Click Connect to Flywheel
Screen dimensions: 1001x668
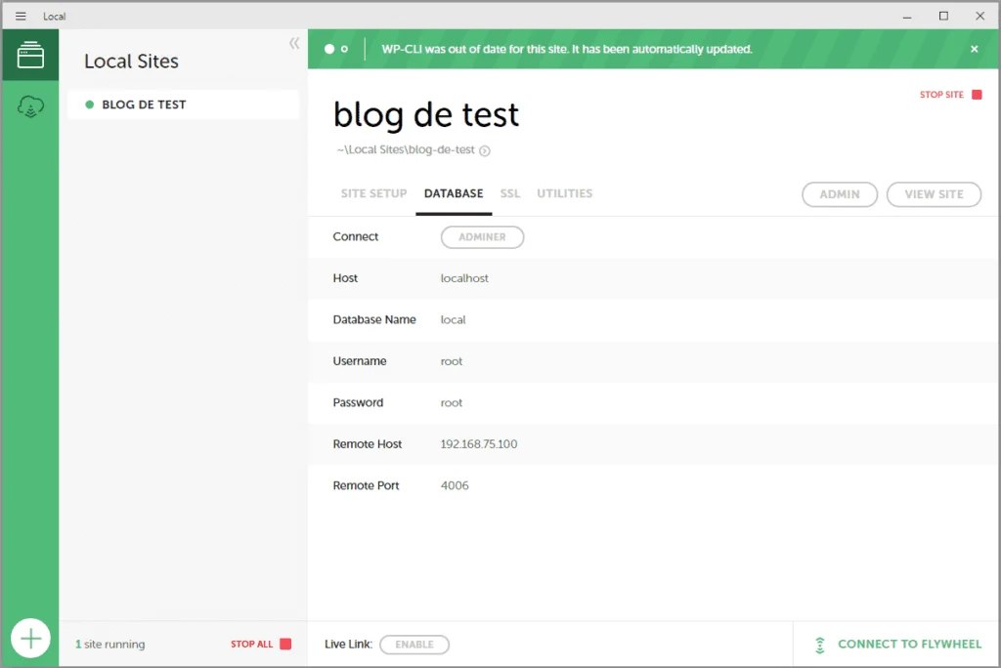[x=897, y=645]
